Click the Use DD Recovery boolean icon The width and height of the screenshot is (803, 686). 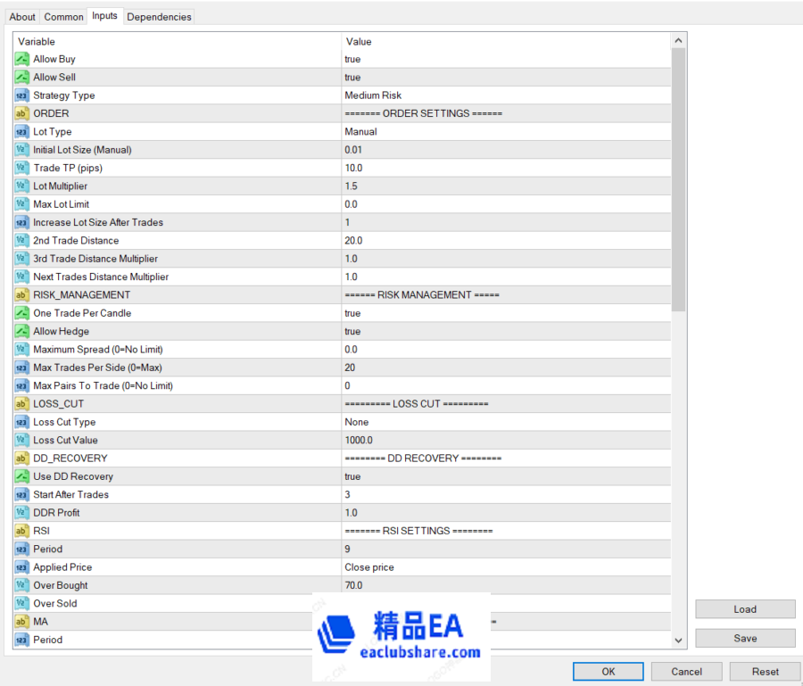pos(22,476)
